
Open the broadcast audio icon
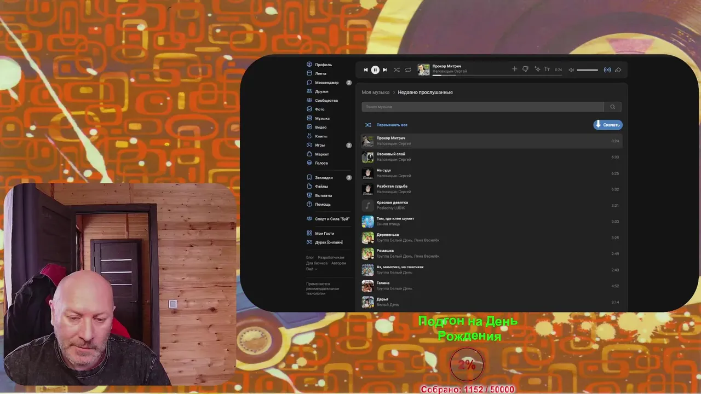607,70
